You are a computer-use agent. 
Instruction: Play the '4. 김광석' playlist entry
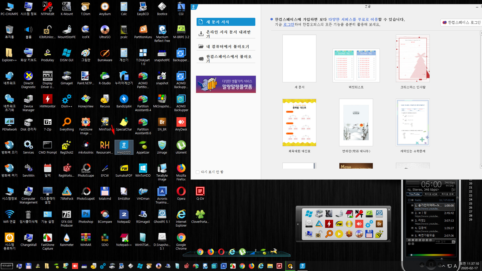[x=434, y=229]
